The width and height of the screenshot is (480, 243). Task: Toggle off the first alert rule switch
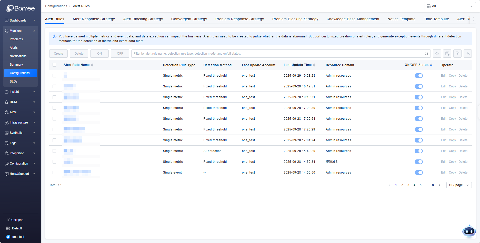418,76
